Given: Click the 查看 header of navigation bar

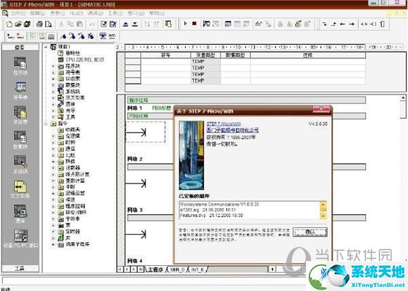Looking at the screenshot, I should [x=20, y=47].
